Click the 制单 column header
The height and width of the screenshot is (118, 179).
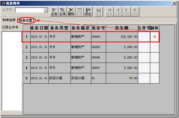point(155,28)
